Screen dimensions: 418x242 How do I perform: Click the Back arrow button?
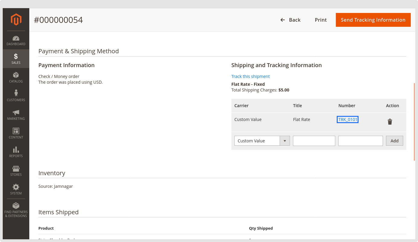pyautogui.click(x=290, y=20)
